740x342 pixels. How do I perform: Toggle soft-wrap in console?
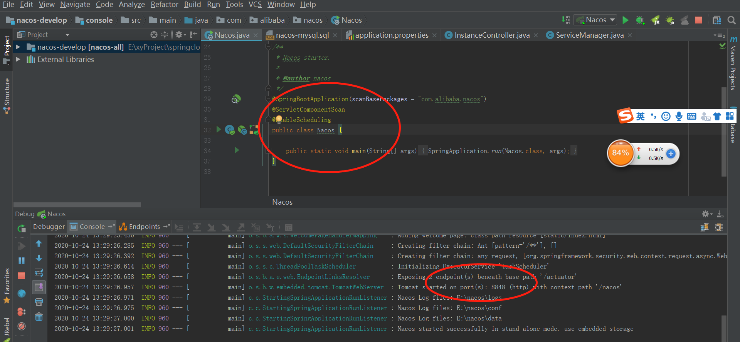coord(39,273)
